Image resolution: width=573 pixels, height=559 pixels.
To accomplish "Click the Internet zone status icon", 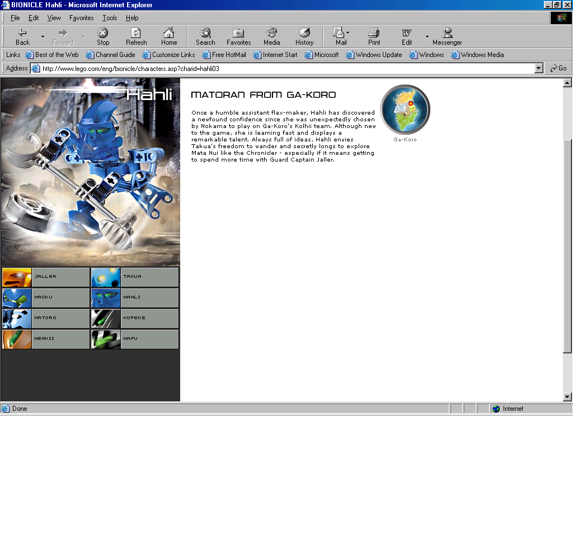I will [496, 409].
